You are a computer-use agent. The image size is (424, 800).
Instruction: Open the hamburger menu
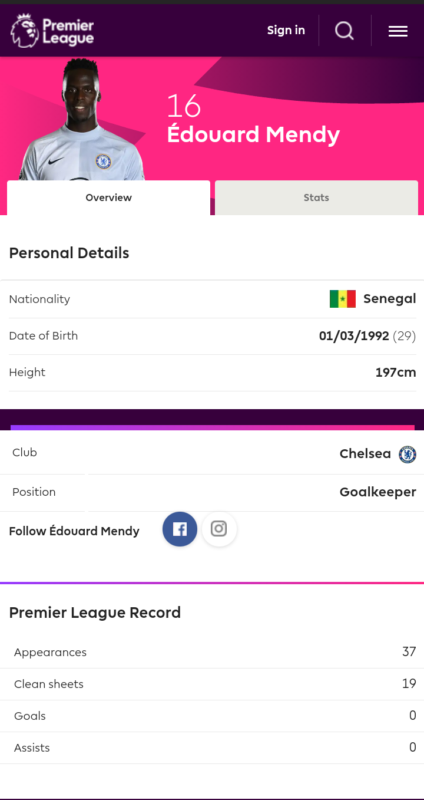(x=398, y=31)
